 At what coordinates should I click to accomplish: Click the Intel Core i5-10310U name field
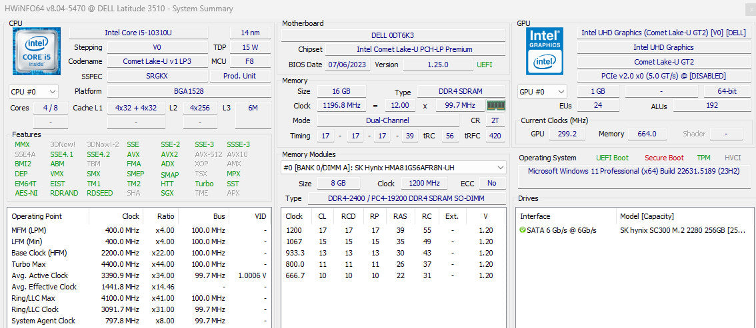(139, 33)
